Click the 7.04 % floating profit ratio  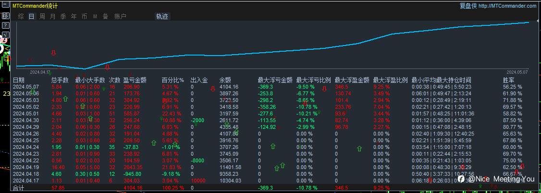point(381,107)
